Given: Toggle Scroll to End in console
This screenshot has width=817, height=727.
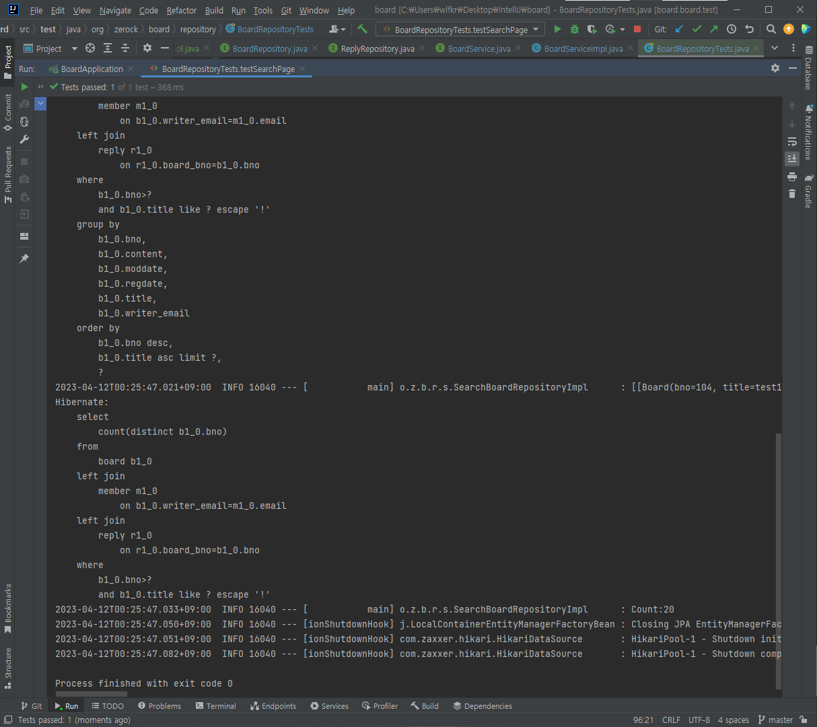Looking at the screenshot, I should point(792,159).
